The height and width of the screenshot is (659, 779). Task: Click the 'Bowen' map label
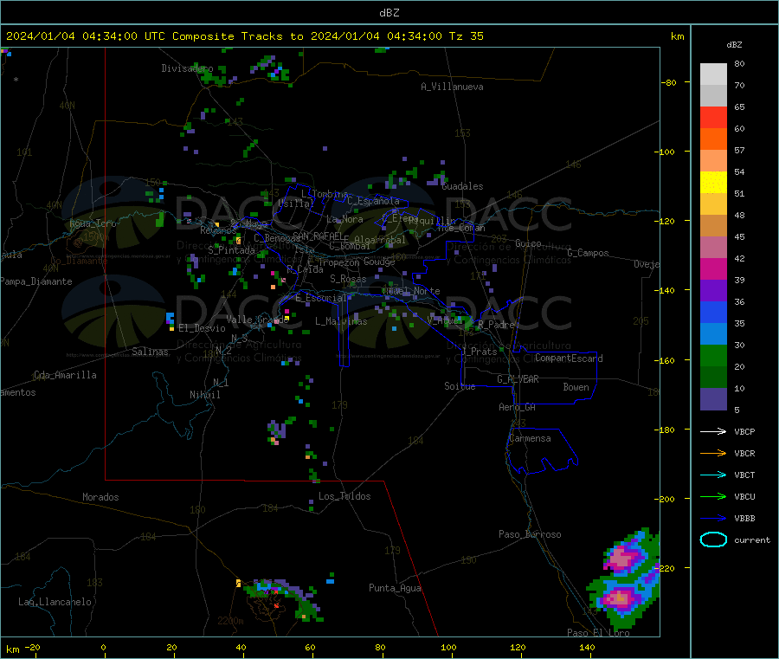click(x=576, y=387)
